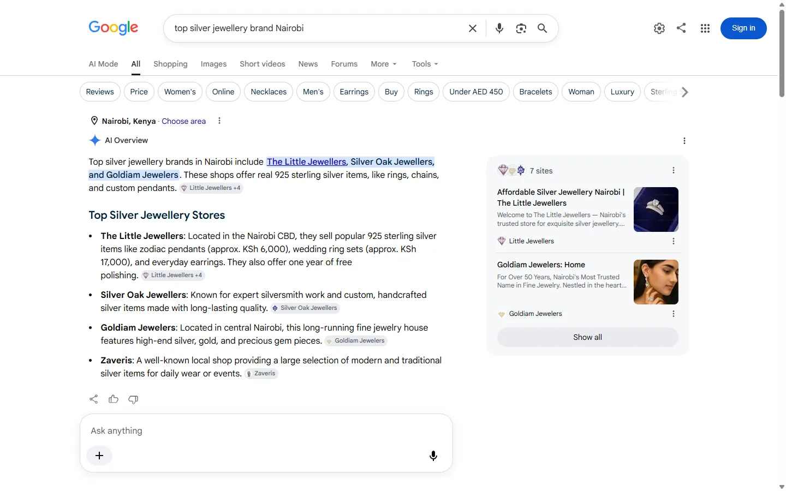Apply the Reviews filter chip
This screenshot has width=786, height=491.
[x=100, y=92]
